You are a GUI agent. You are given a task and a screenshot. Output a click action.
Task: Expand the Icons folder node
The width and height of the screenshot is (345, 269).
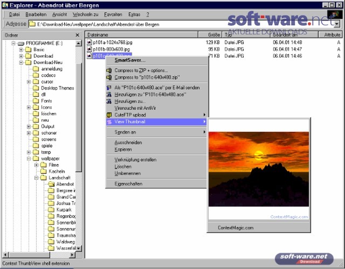(29, 108)
